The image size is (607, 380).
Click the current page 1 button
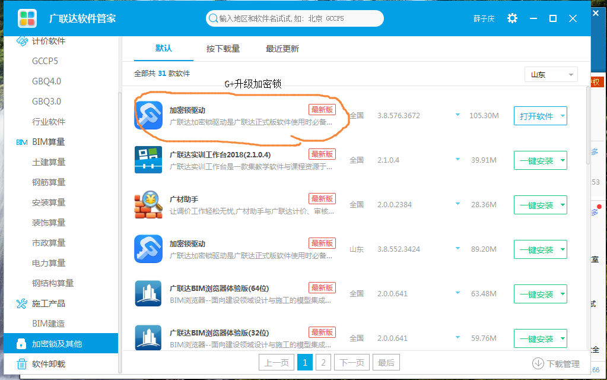click(x=305, y=363)
